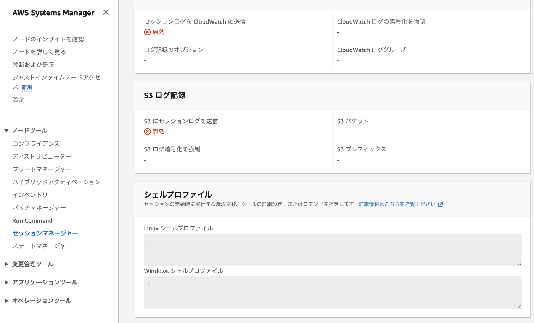Open パッチマネージャー page
The image size is (534, 323).
[x=39, y=207]
